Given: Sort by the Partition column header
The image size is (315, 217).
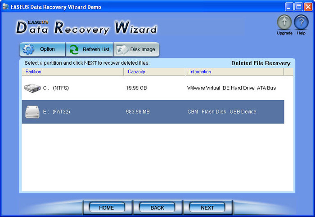Looking at the screenshot, I should coord(73,72).
